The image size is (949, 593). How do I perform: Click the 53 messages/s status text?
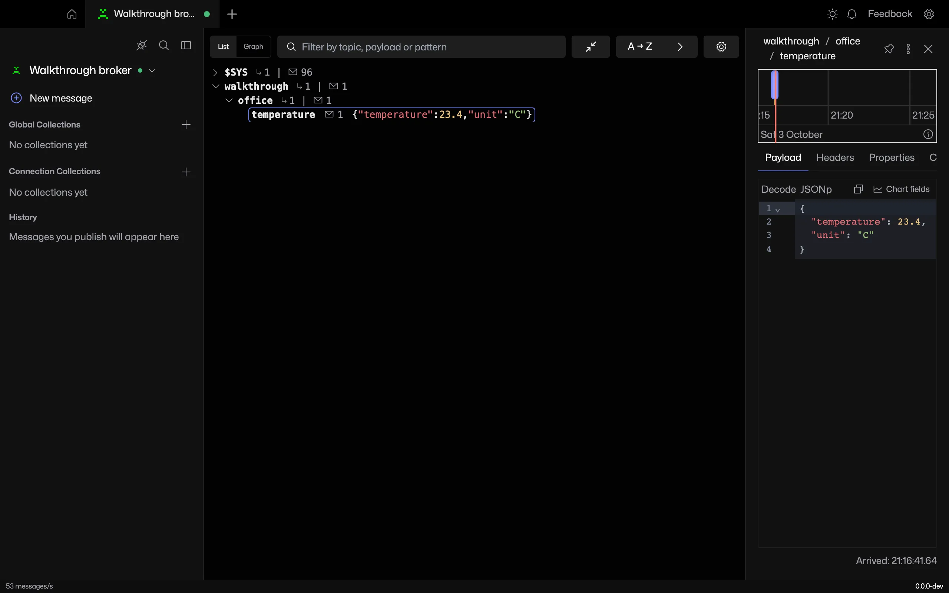(x=29, y=586)
